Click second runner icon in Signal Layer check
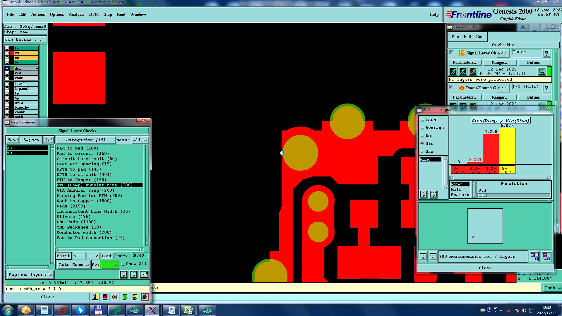The image size is (562, 316). click(463, 71)
